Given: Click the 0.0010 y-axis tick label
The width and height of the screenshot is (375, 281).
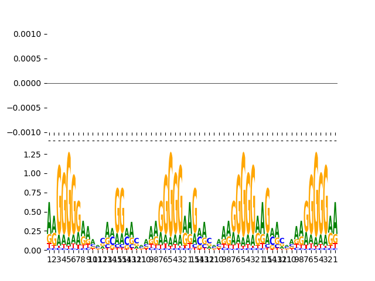Looking at the screenshot, I should click(x=27, y=35).
